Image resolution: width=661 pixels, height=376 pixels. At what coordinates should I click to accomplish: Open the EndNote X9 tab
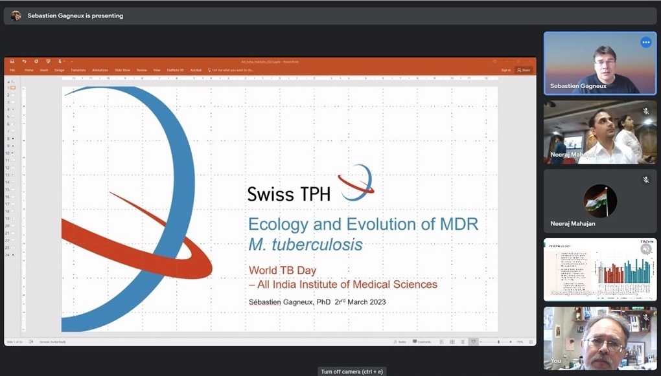pos(176,71)
